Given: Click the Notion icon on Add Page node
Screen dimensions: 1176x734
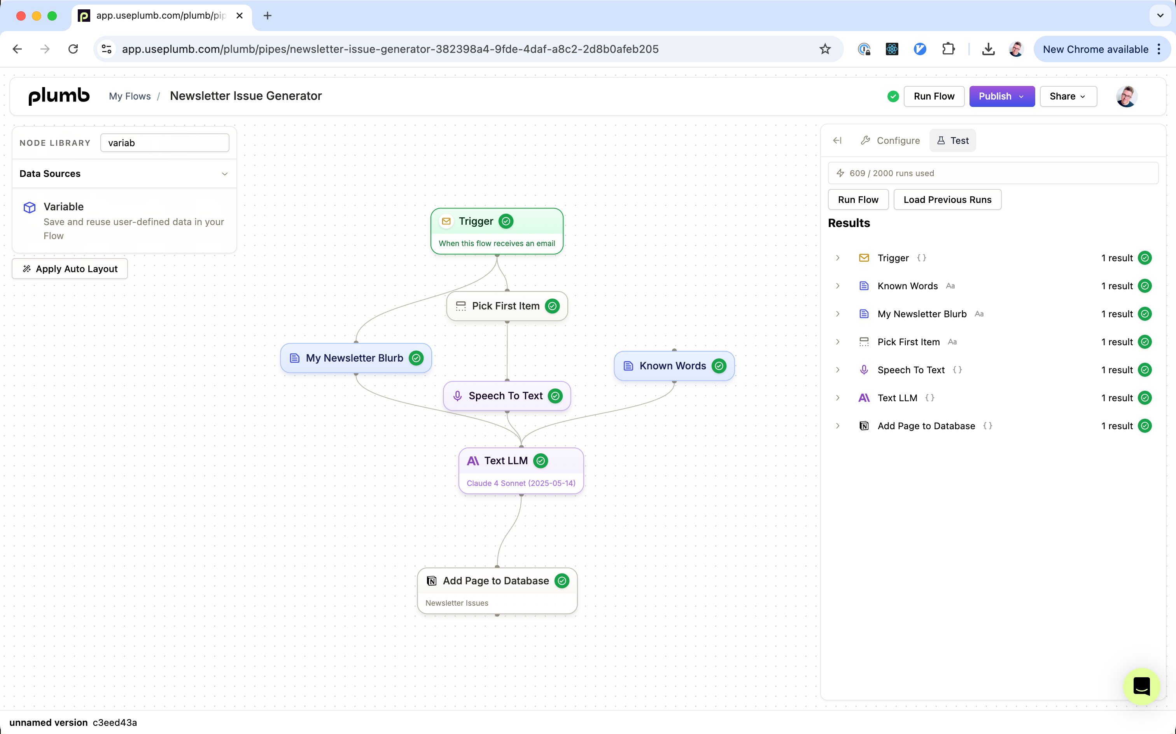Looking at the screenshot, I should pyautogui.click(x=431, y=580).
